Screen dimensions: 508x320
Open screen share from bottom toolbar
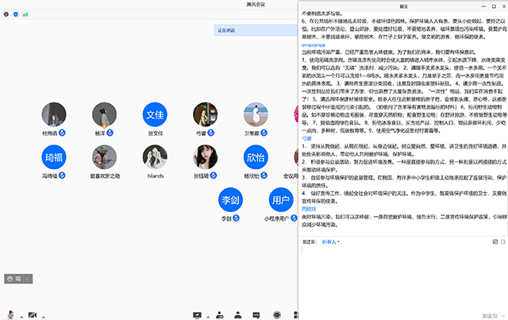pos(196,315)
